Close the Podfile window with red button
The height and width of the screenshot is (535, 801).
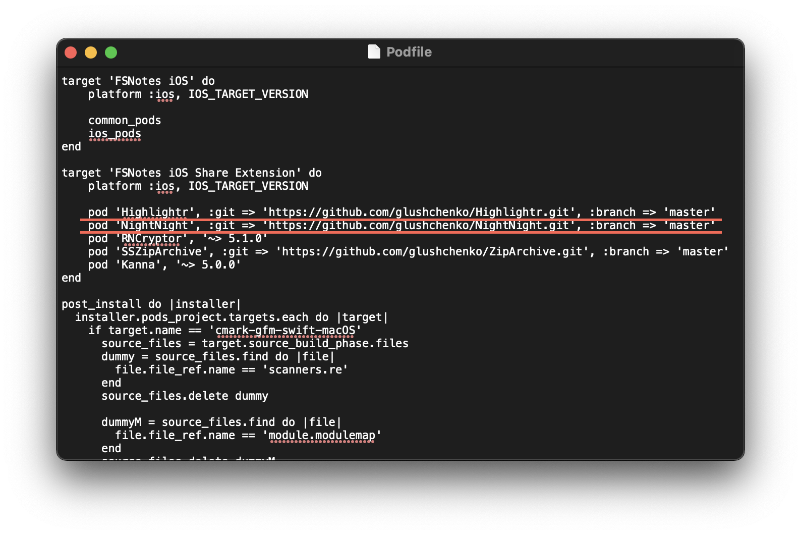tap(71, 52)
